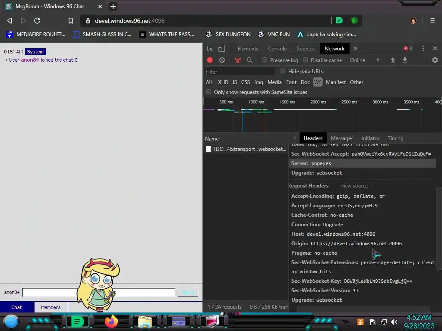Enable the Disable cache checkbox
This screenshot has width=442, height=331.
pos(305,59)
